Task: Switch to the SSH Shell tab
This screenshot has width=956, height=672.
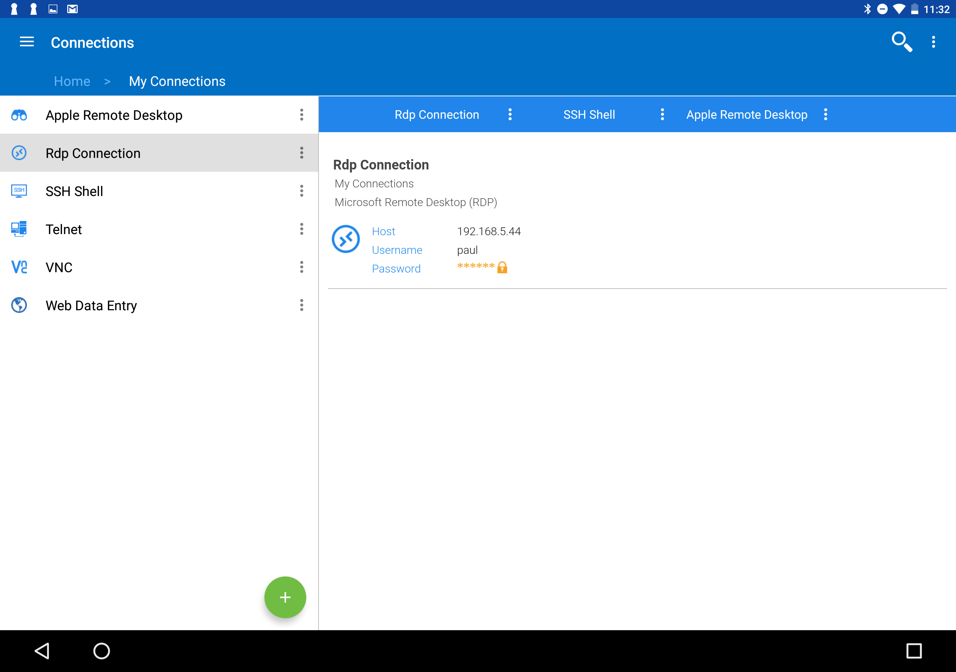Action: coord(589,115)
